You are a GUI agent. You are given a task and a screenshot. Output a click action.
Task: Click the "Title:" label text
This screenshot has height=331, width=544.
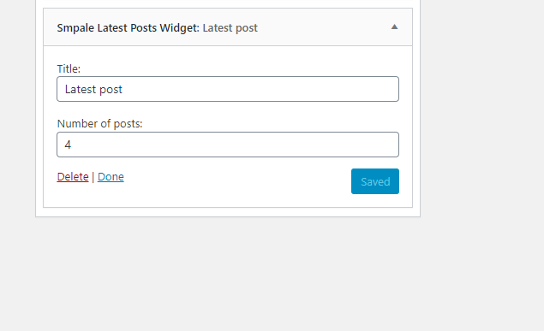click(x=69, y=69)
